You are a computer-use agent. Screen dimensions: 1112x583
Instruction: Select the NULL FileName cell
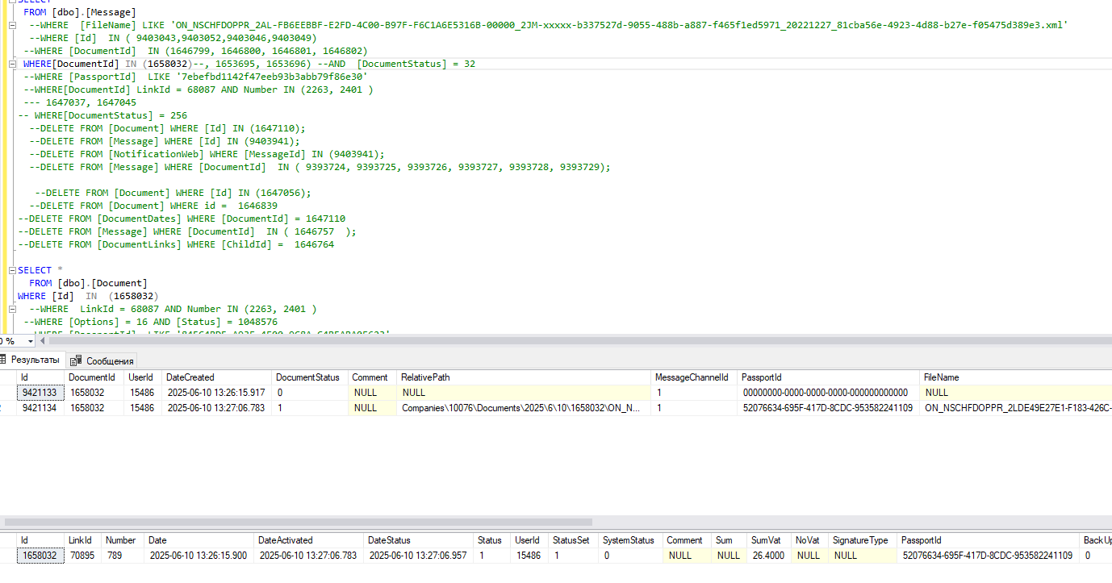point(1017,393)
